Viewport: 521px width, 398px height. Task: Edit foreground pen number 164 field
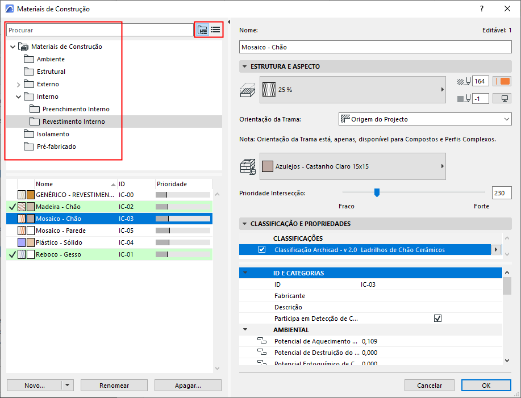pos(481,81)
